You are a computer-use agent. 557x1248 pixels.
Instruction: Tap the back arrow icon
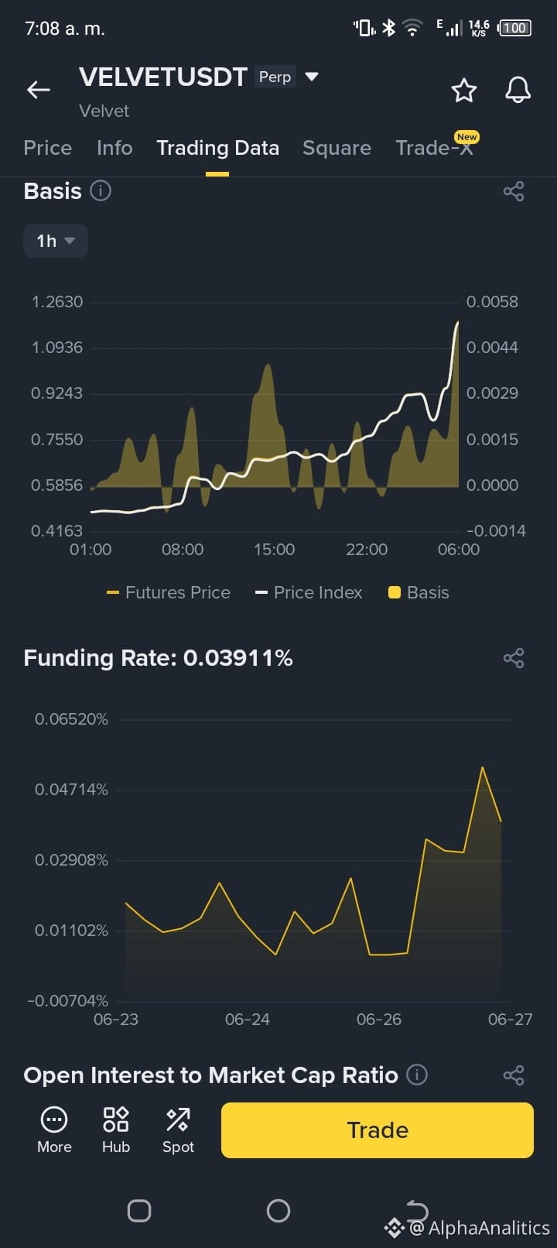pos(39,90)
